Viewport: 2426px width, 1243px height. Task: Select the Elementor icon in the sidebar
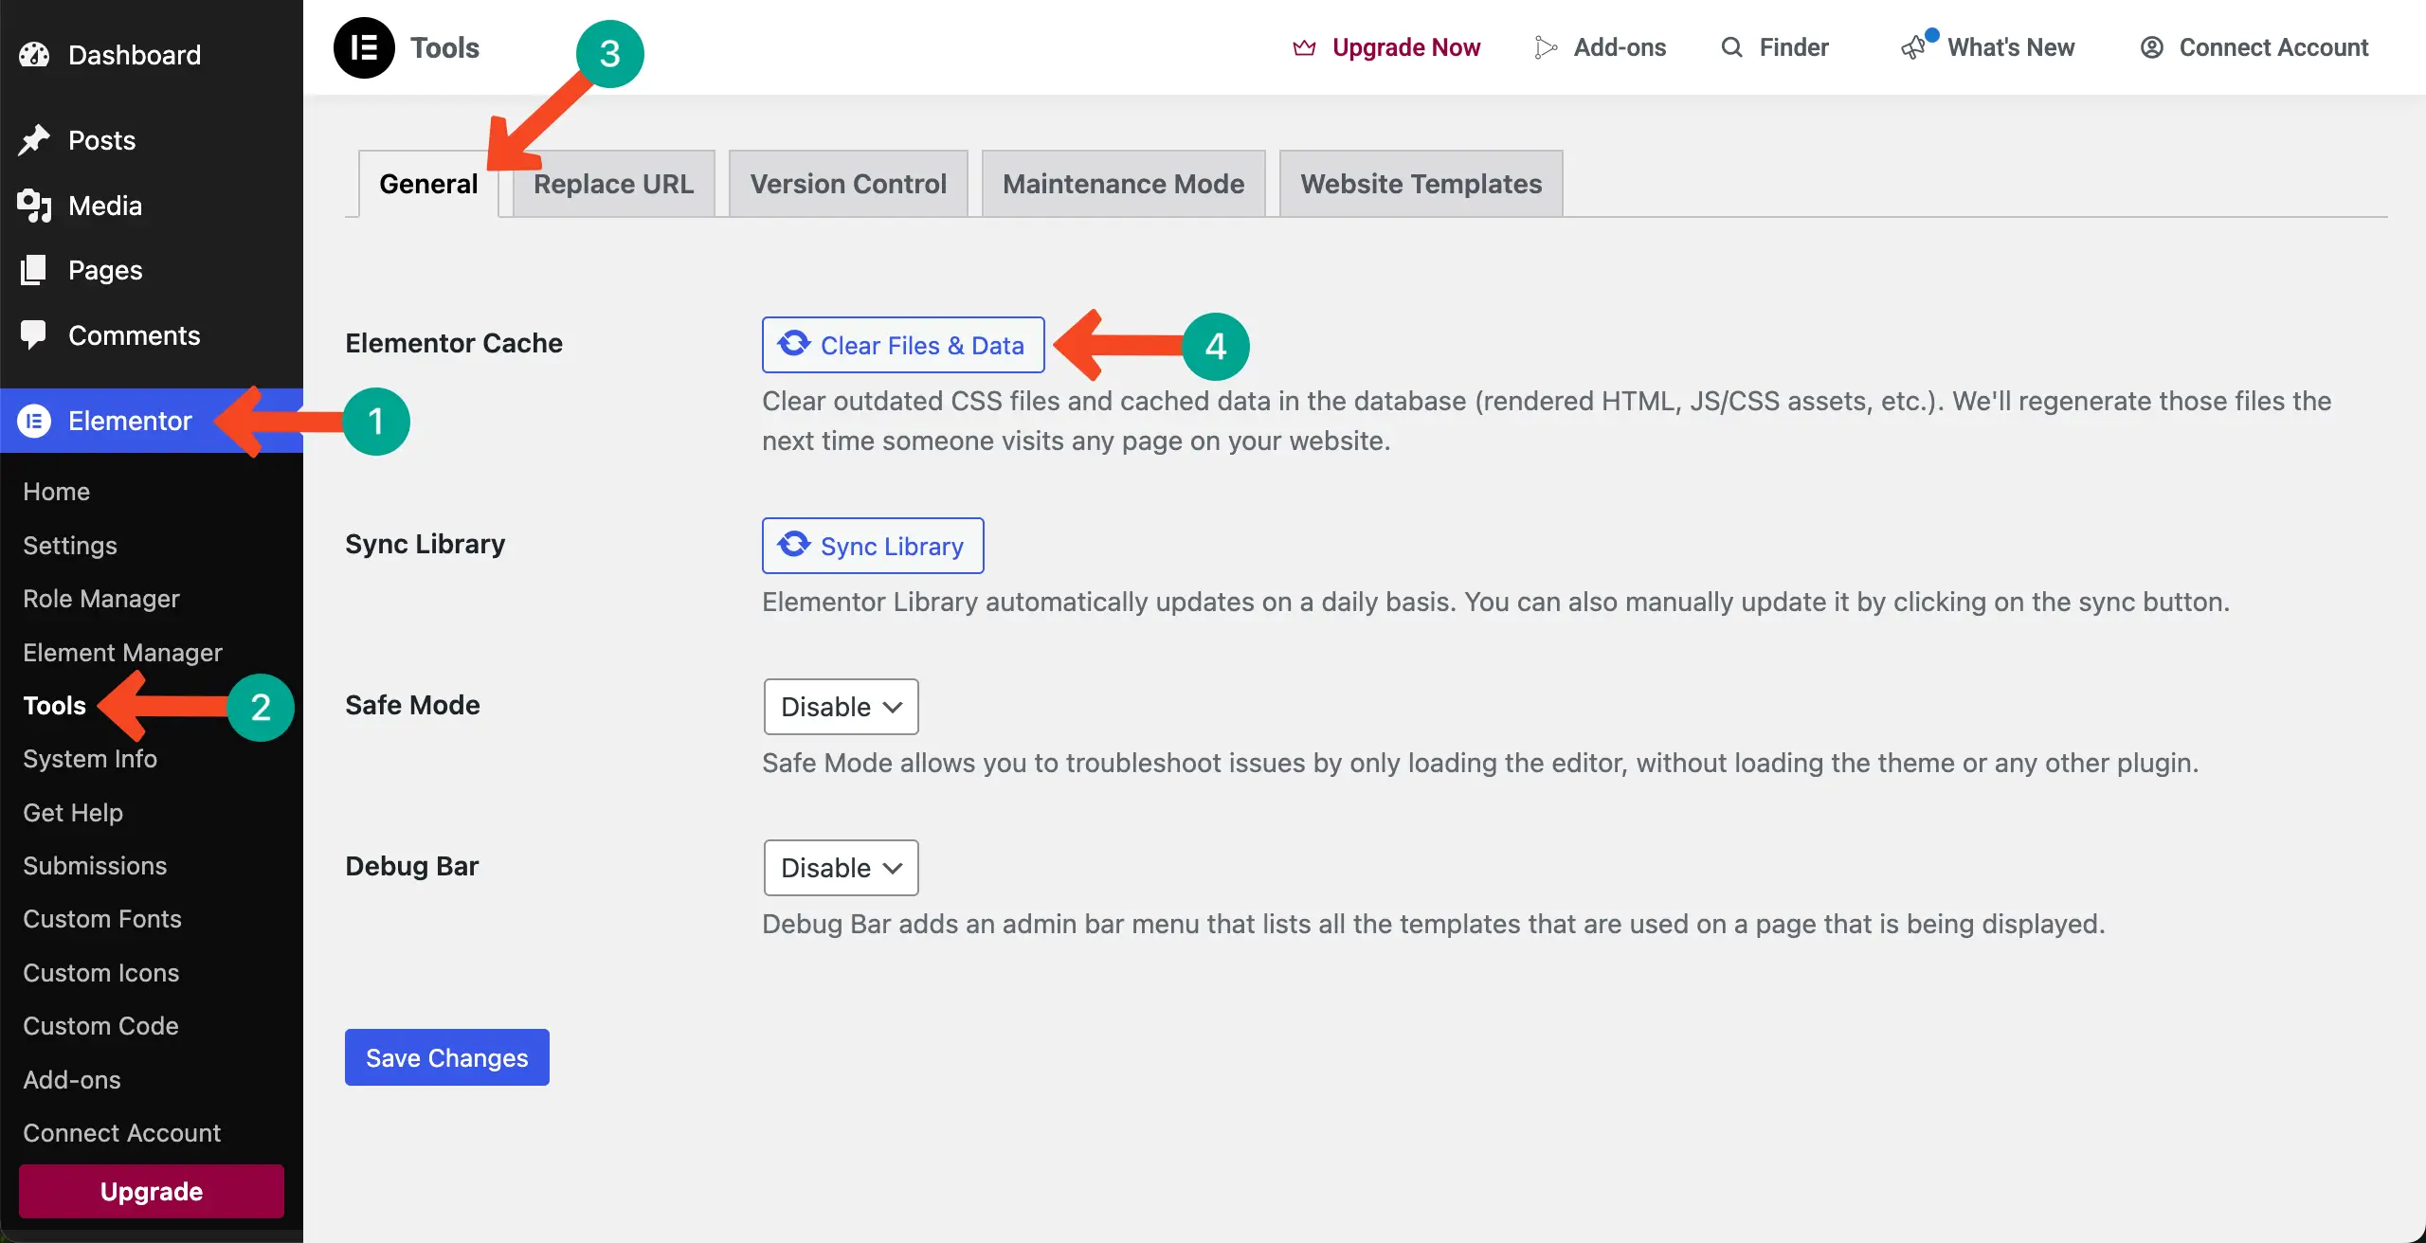point(34,421)
